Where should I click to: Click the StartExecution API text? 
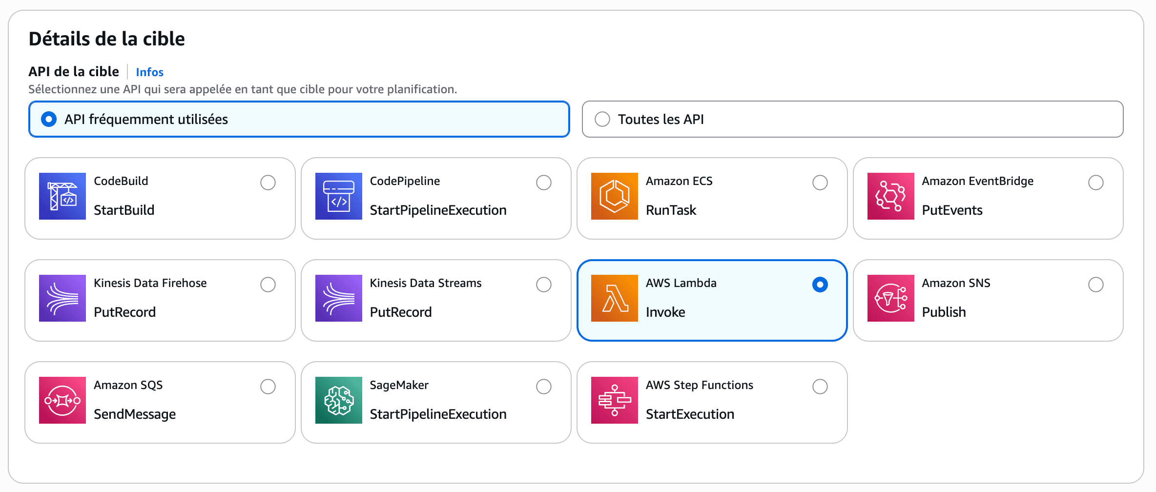(690, 414)
